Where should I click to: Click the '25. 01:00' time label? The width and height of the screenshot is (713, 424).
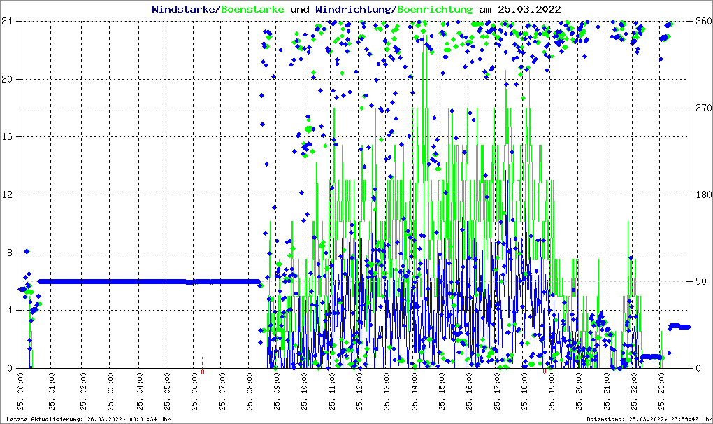click(x=52, y=391)
